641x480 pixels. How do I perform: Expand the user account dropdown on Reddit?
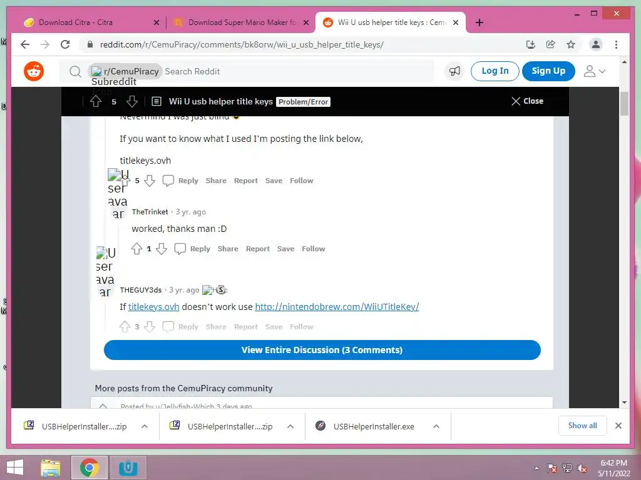595,71
